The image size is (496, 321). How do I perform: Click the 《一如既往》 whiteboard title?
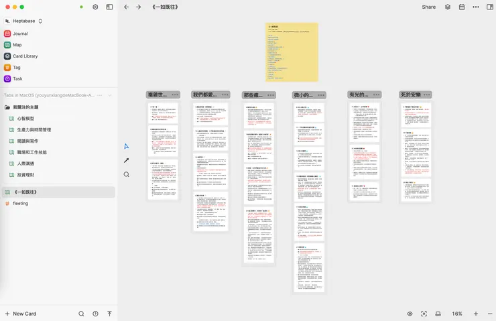pyautogui.click(x=165, y=7)
